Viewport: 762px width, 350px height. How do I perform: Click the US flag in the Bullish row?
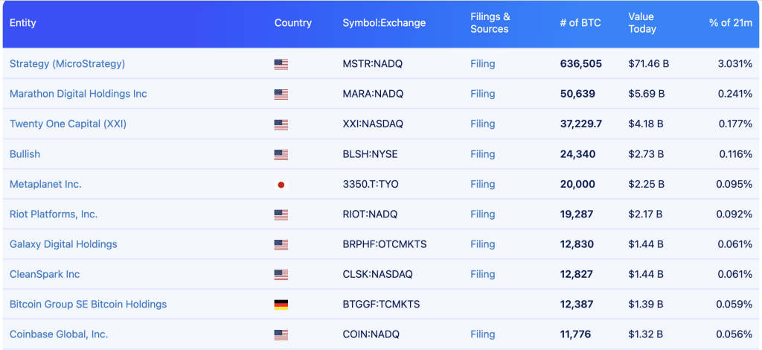tap(281, 154)
